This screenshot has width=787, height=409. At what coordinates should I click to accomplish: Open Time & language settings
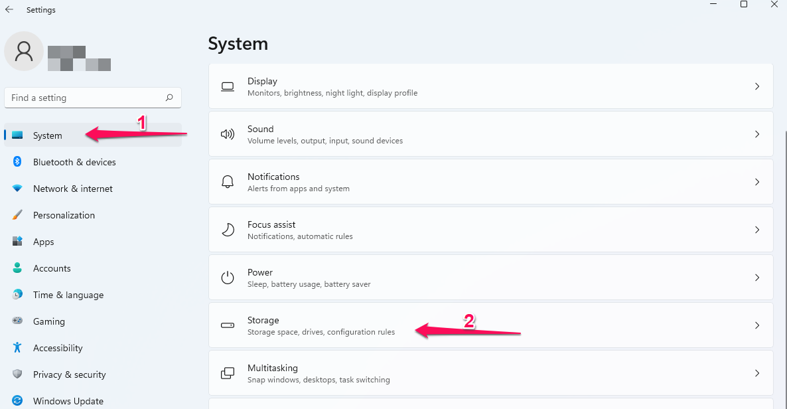[x=93, y=295]
